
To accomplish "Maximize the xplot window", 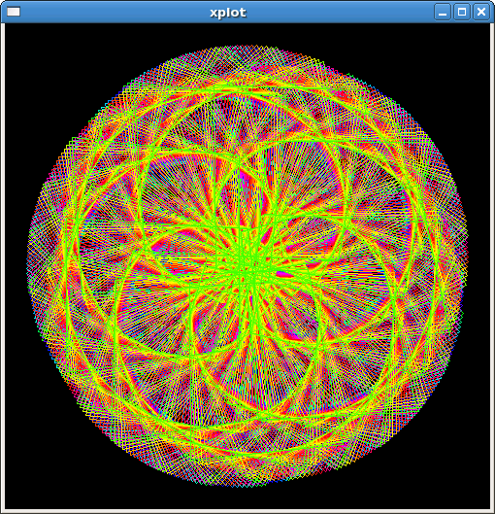I will [462, 12].
